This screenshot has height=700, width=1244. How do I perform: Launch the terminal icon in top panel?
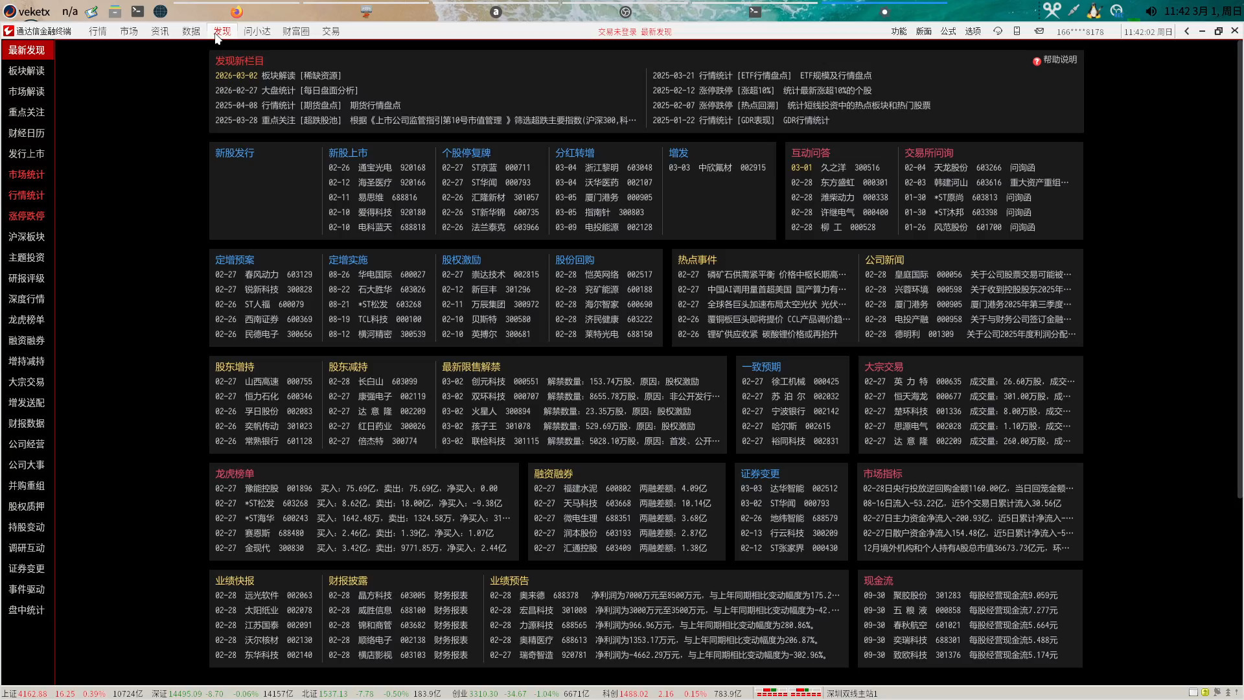pos(137,11)
